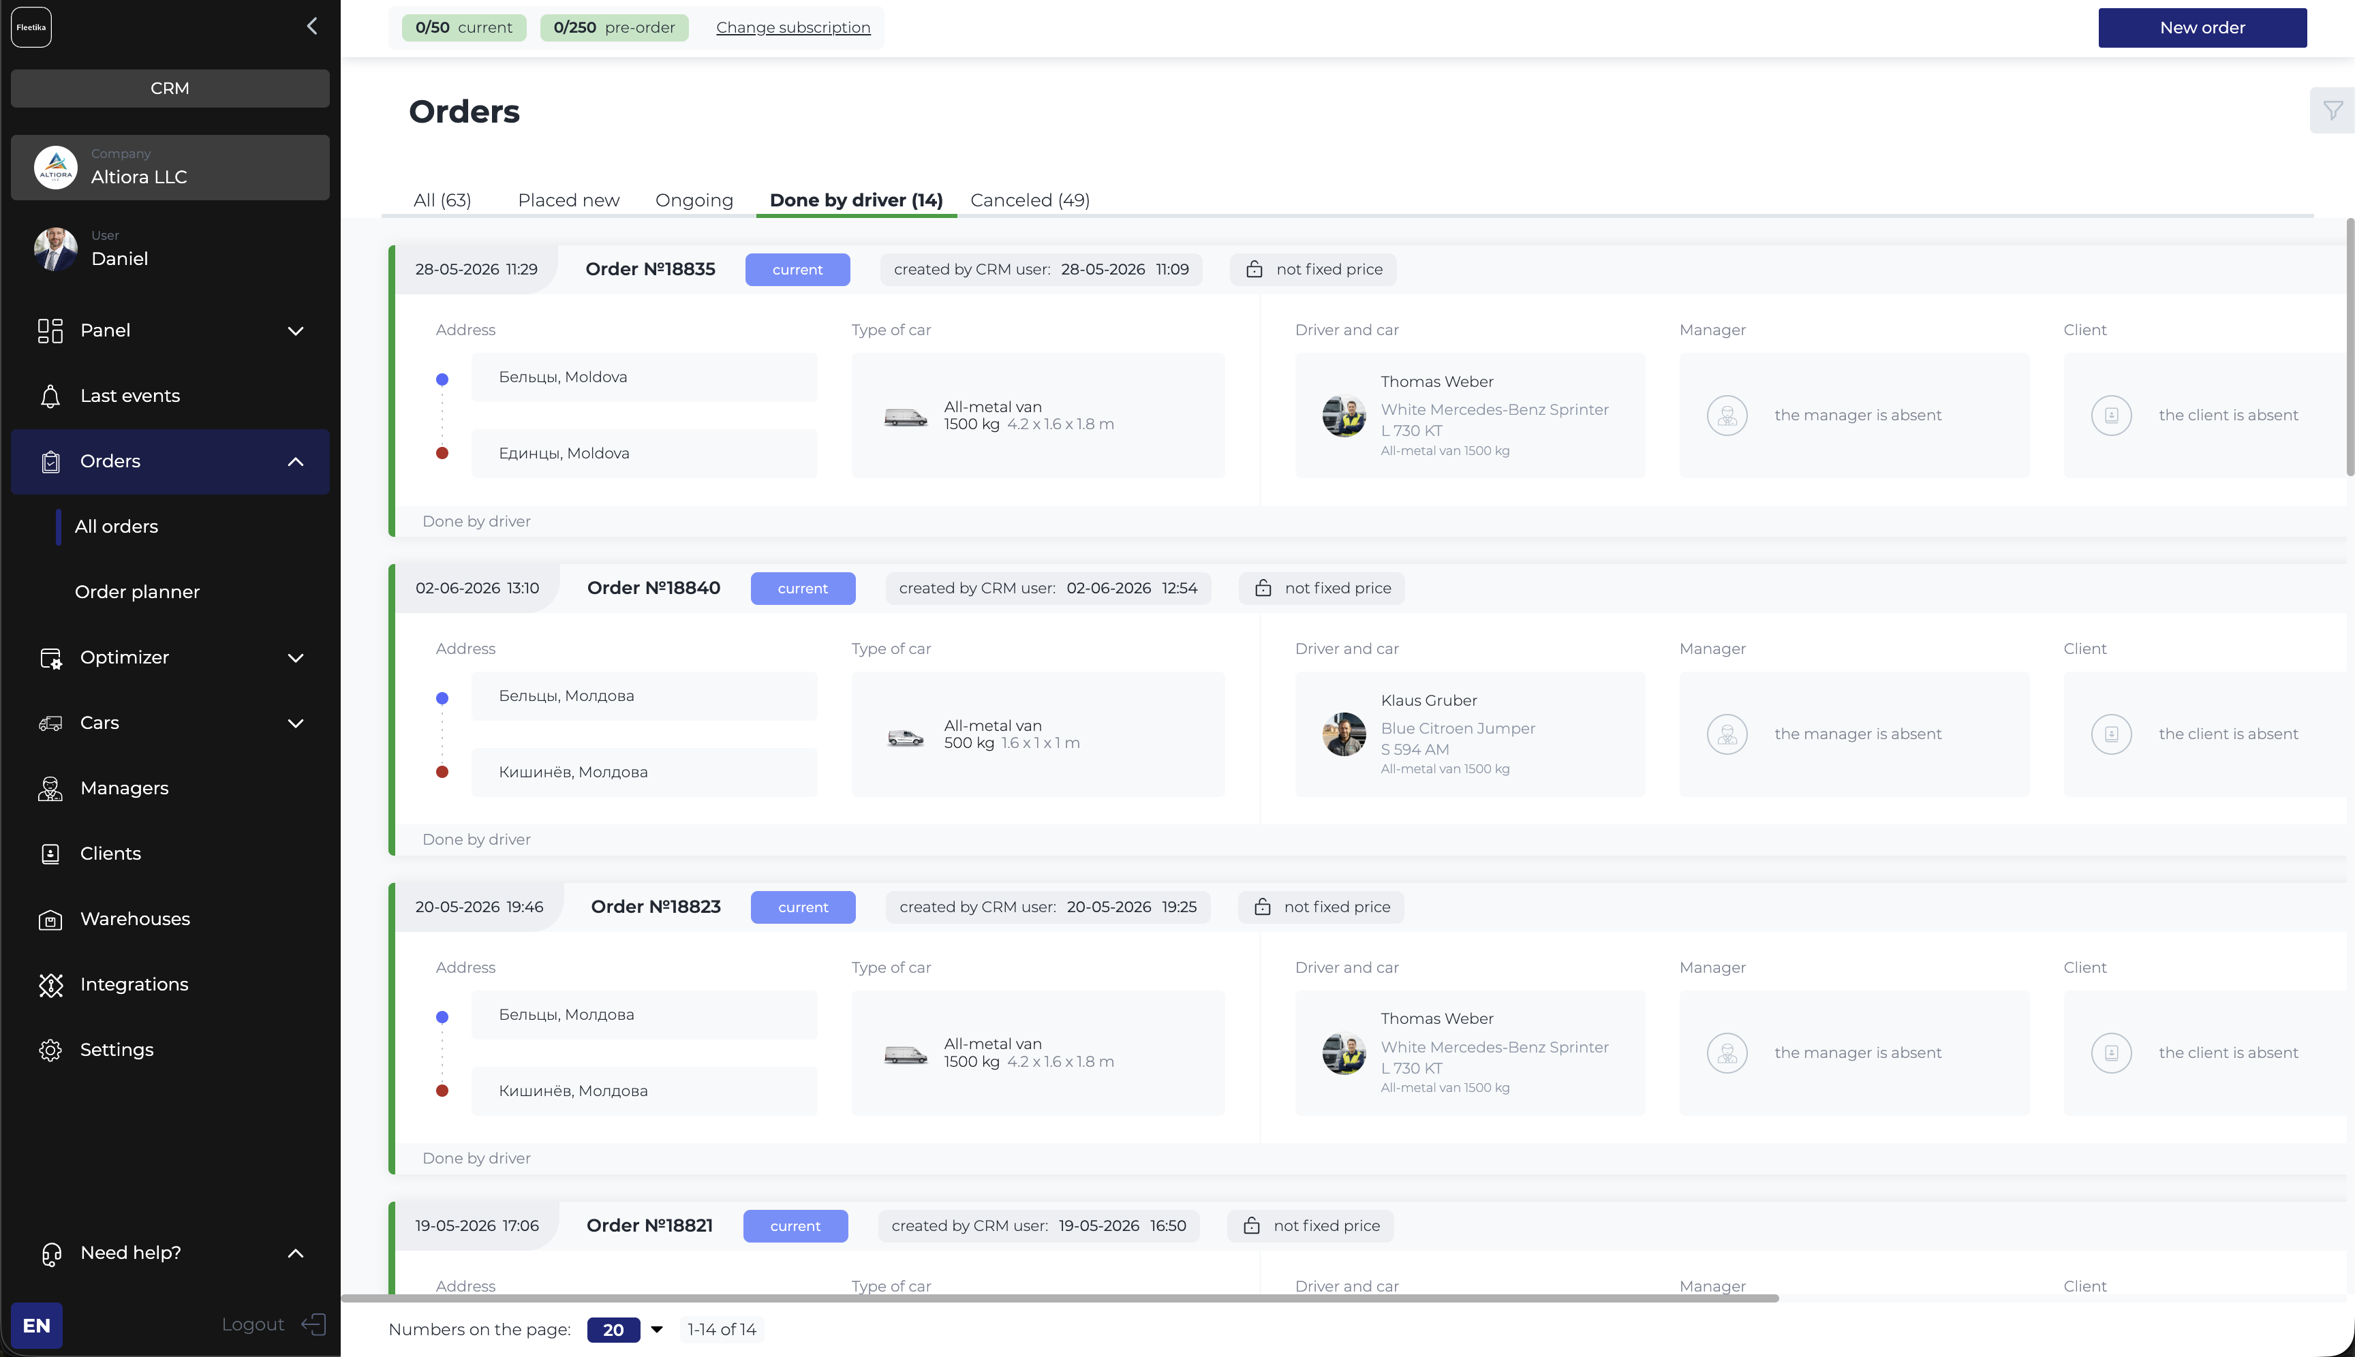Viewport: 2355px width, 1357px height.
Task: Switch to the Placed new tab
Action: (x=569, y=200)
